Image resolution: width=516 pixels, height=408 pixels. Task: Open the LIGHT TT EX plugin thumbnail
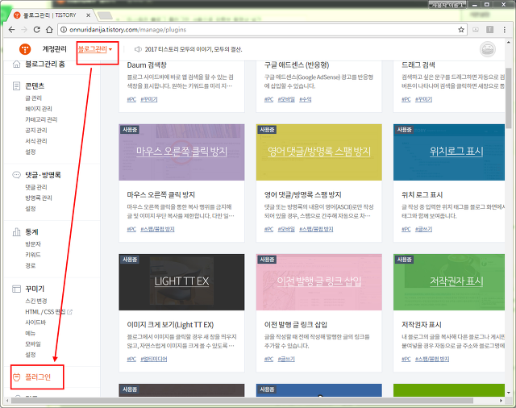point(181,282)
